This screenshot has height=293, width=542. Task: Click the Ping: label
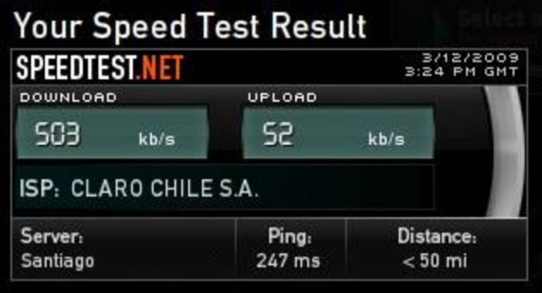tap(290, 237)
